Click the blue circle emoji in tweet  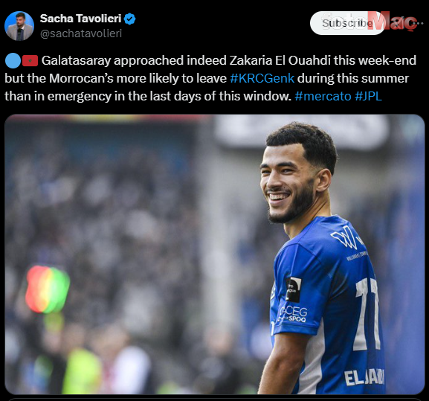[x=13, y=60]
